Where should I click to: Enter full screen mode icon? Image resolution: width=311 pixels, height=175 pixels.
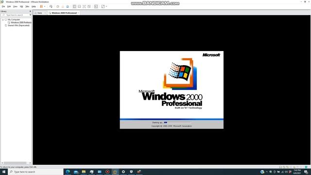84,6
